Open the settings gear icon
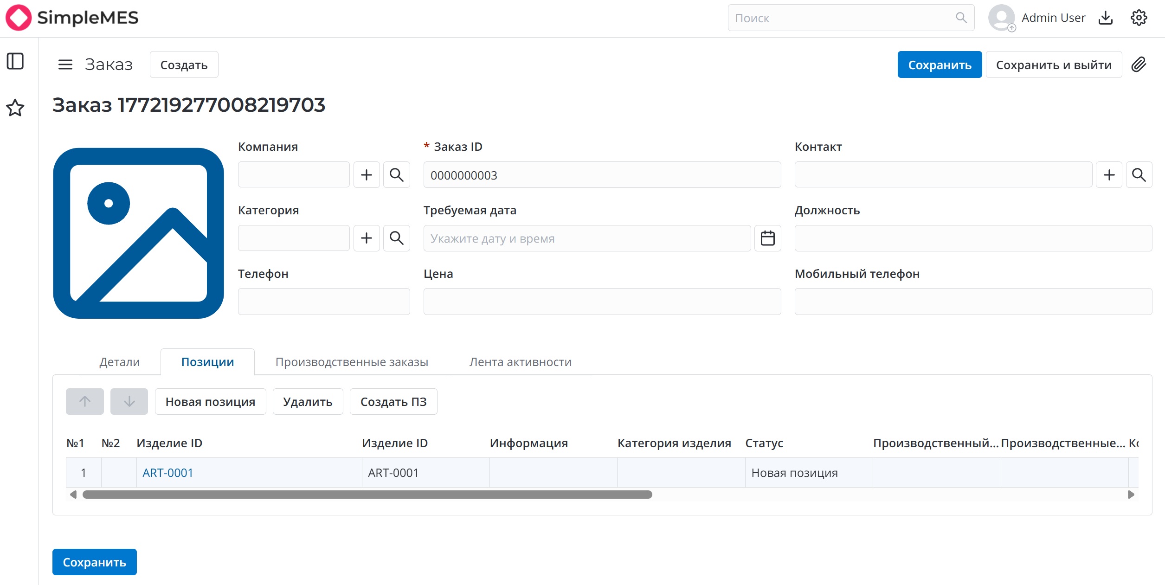Screen dimensions: 1165x585 point(1139,18)
